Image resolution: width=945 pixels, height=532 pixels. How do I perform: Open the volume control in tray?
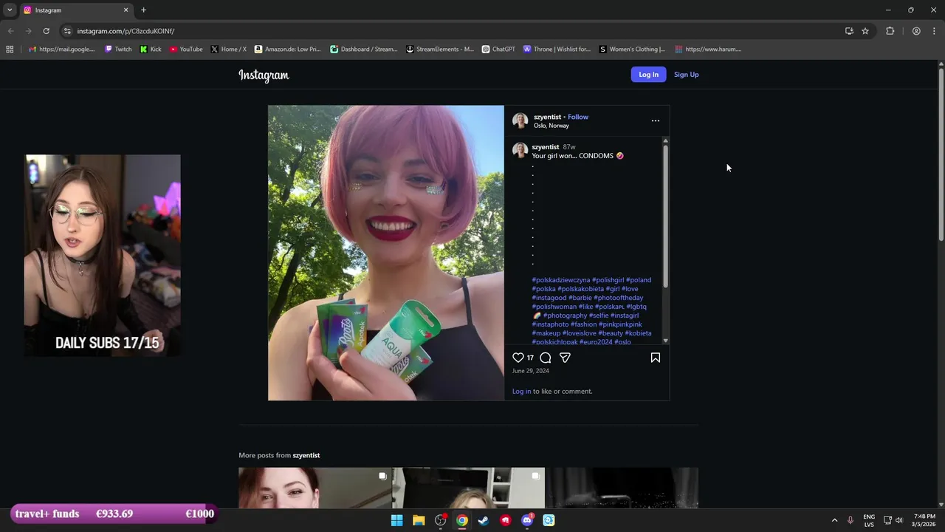[x=899, y=520]
